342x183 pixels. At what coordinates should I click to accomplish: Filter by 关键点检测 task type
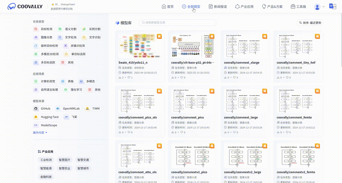click(74, 46)
